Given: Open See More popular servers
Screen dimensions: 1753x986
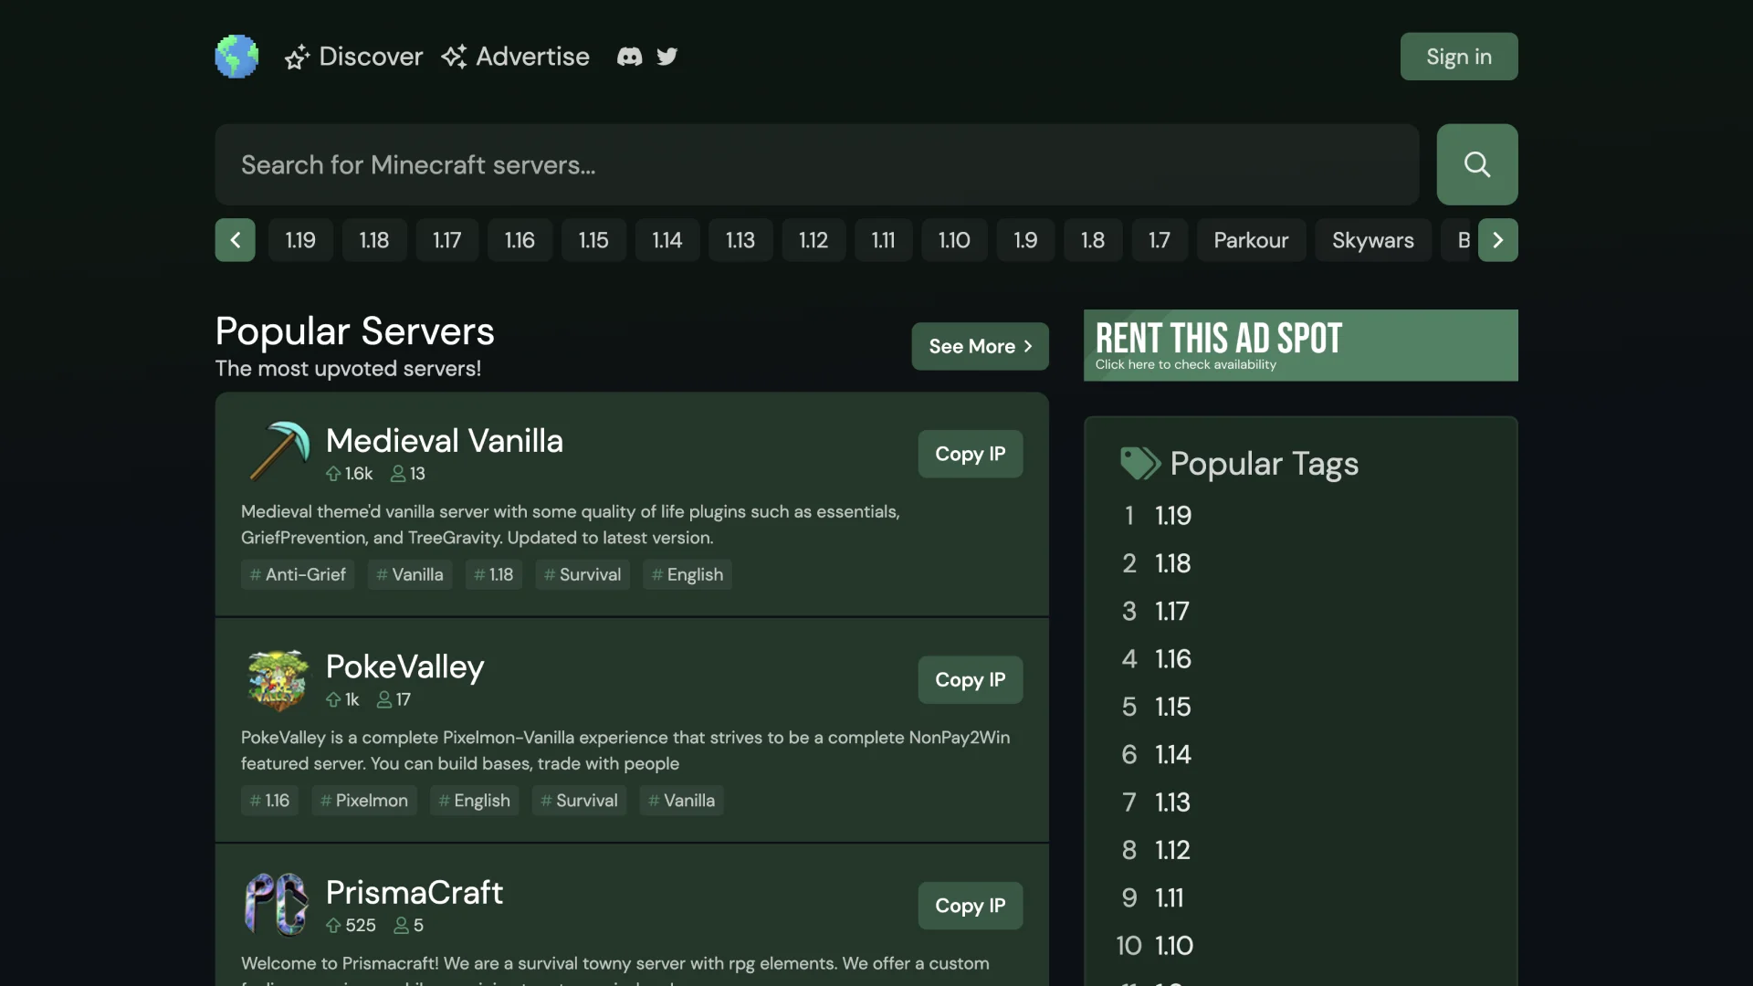Looking at the screenshot, I should pos(980,346).
